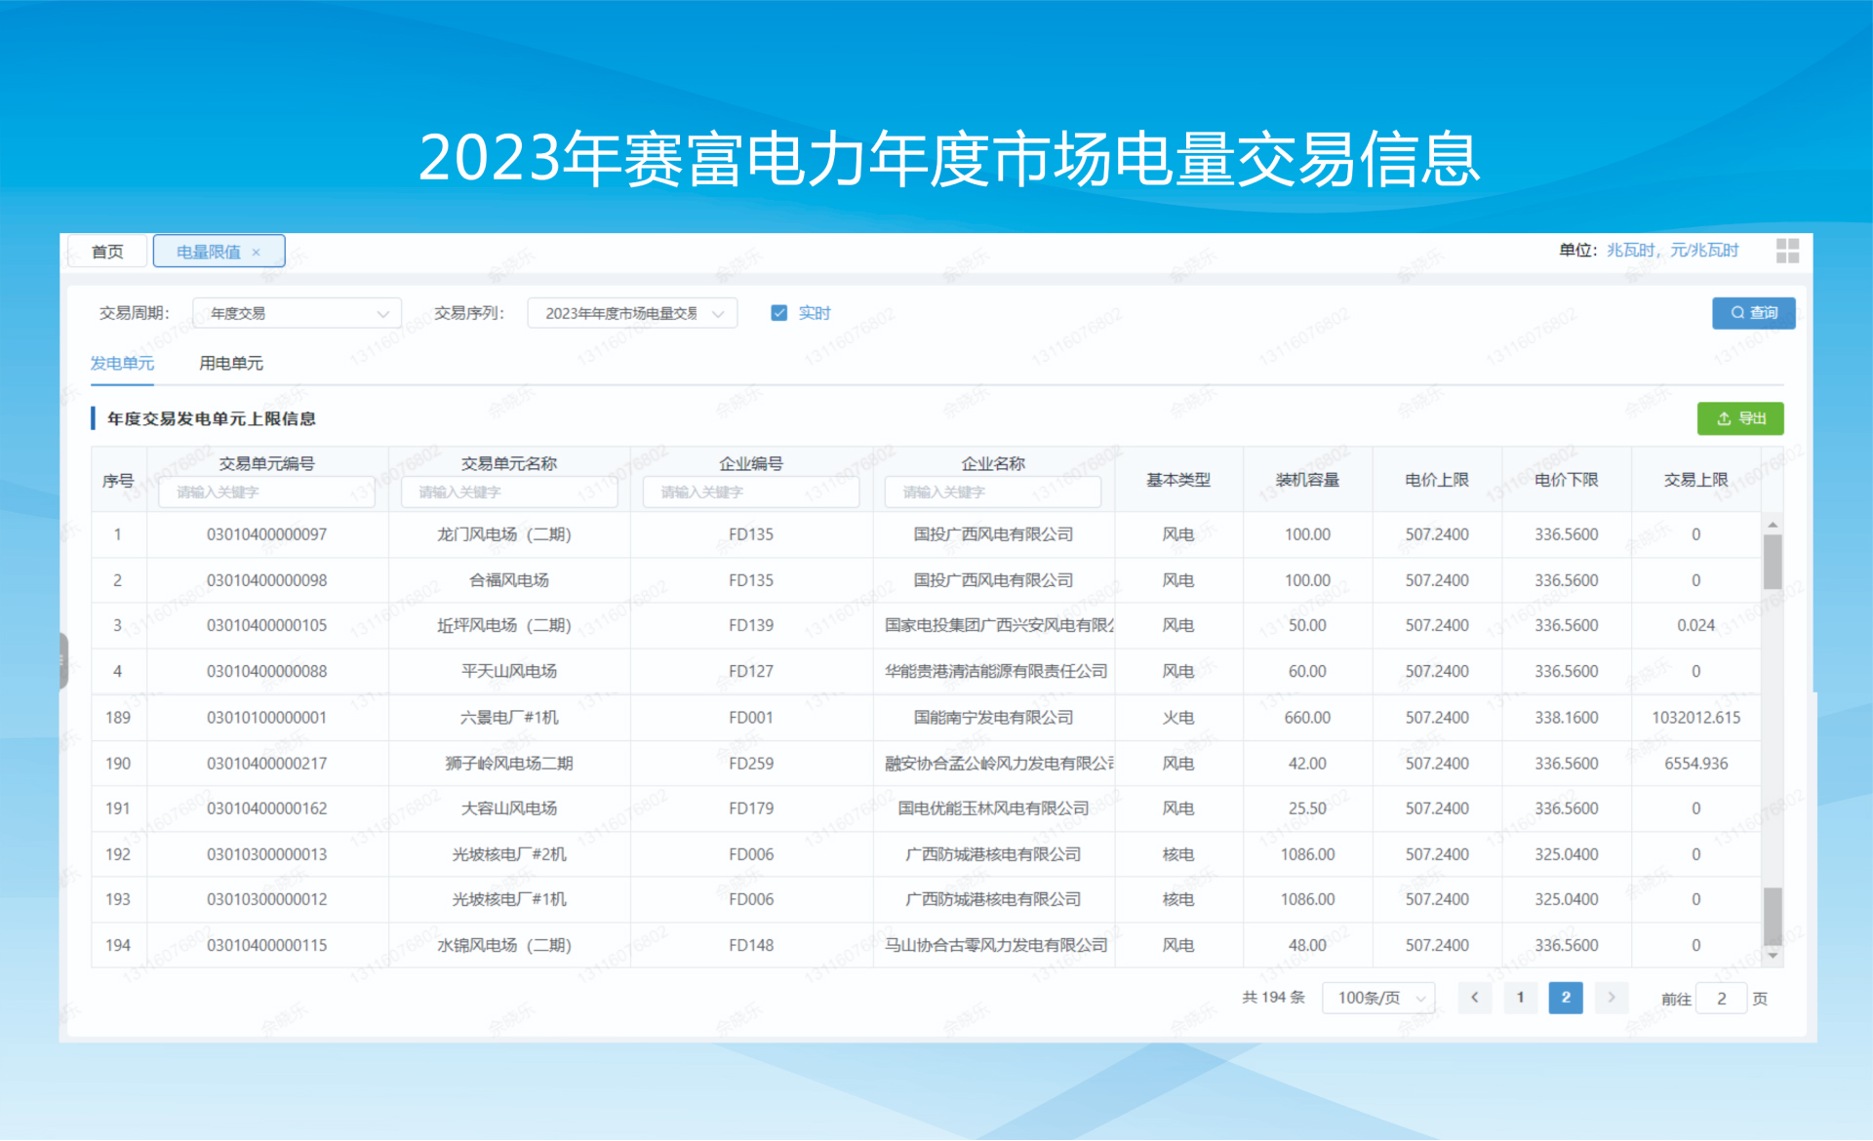Click 六景电厂#1机 unit name
1873x1141 pixels.
point(509,718)
